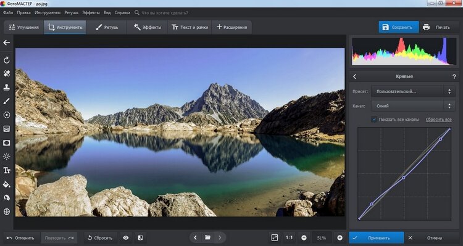Viewport: 463px width, 246px height.
Task: Select the healing patch tool
Action: [7, 73]
